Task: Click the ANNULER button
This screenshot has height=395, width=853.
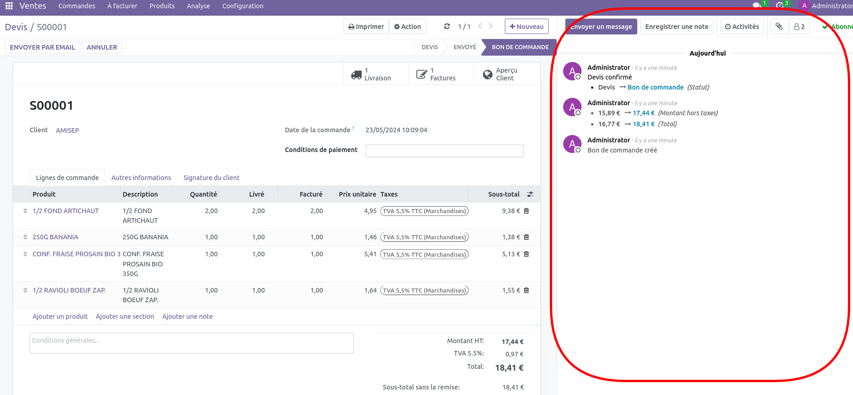Action: click(102, 47)
